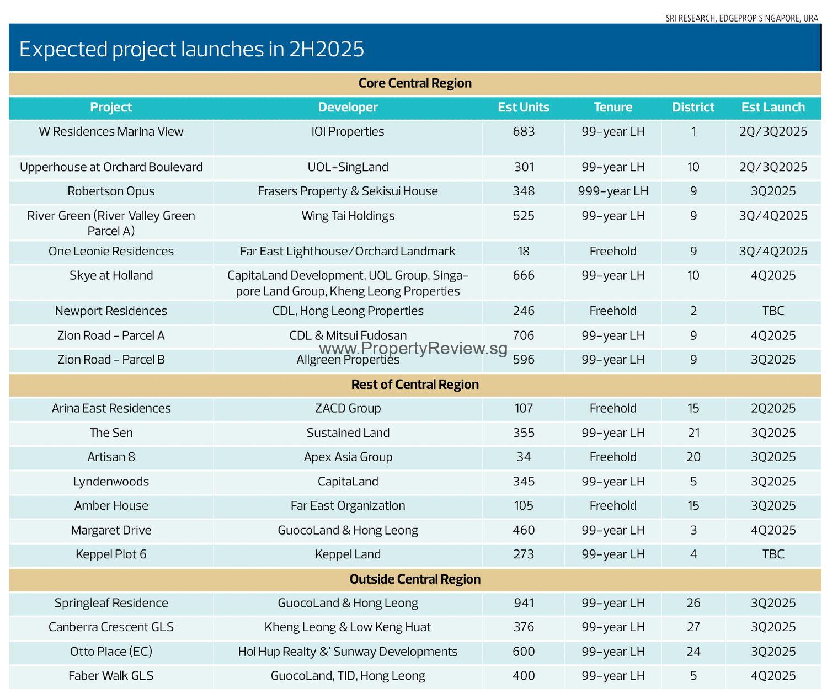Select the '999-year LH' tenure cell
This screenshot has height=699, width=827.
613,191
